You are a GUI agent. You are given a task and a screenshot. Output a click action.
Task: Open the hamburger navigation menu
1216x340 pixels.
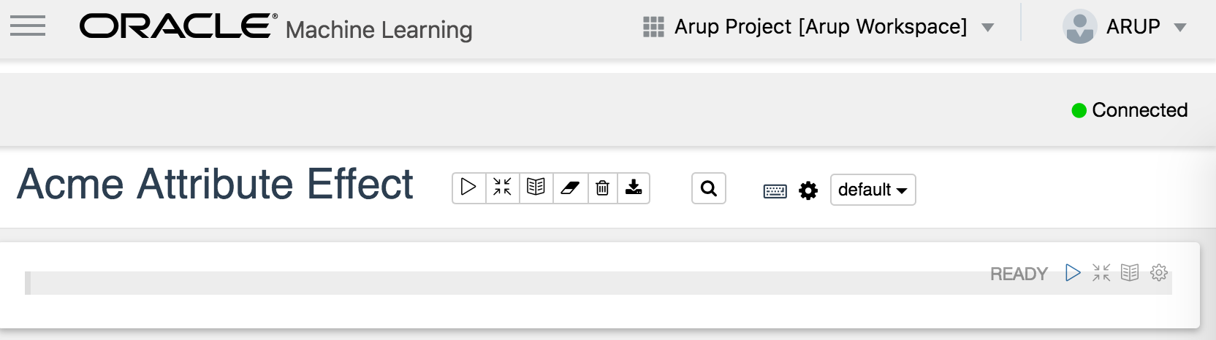pos(28,26)
